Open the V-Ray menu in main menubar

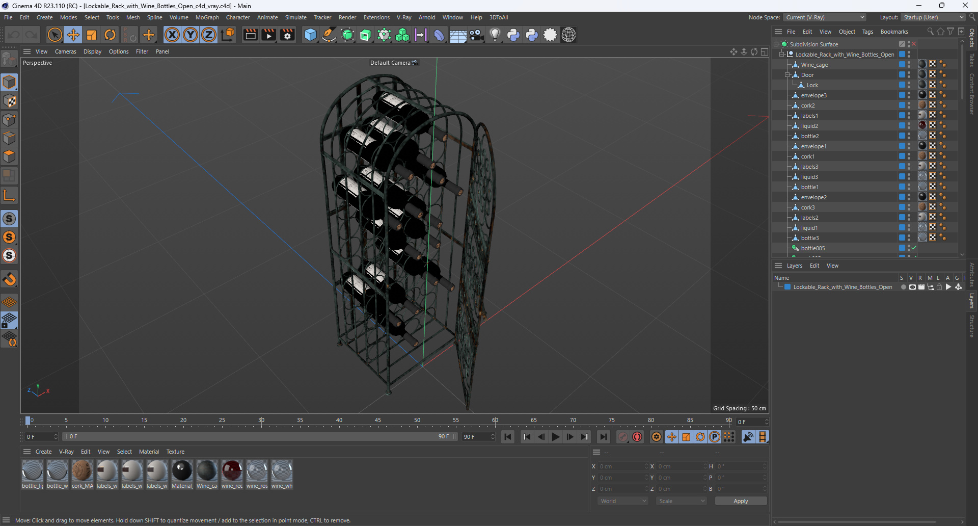[x=404, y=17]
